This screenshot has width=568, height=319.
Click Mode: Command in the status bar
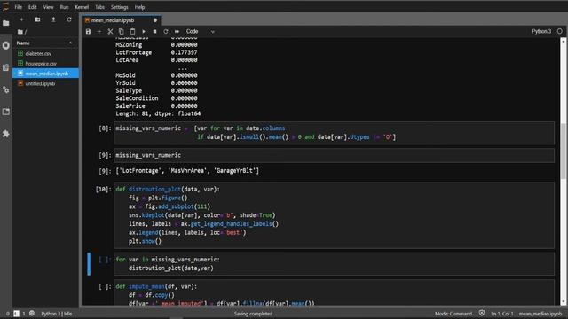click(454, 314)
